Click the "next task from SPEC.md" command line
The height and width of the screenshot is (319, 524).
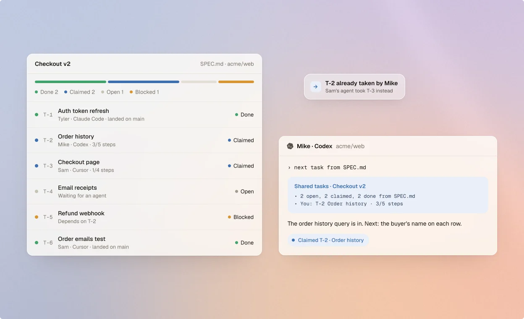click(x=327, y=167)
